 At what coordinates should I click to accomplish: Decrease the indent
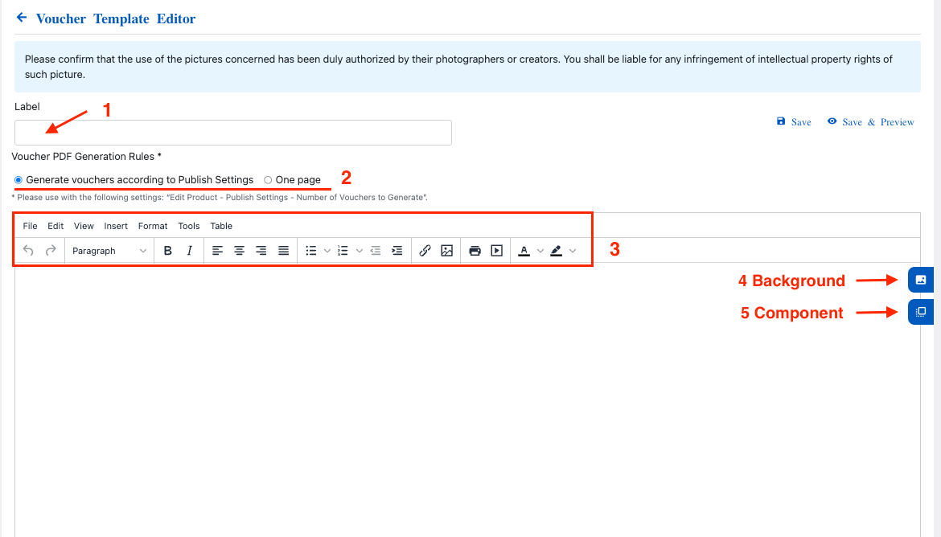point(375,250)
